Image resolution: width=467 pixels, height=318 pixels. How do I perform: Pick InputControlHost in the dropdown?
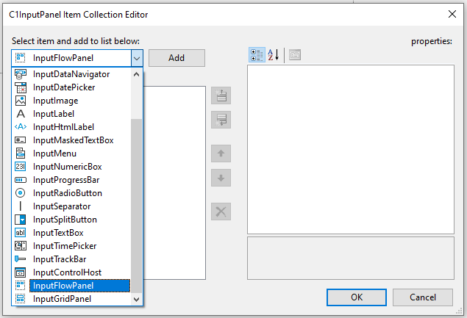point(67,272)
